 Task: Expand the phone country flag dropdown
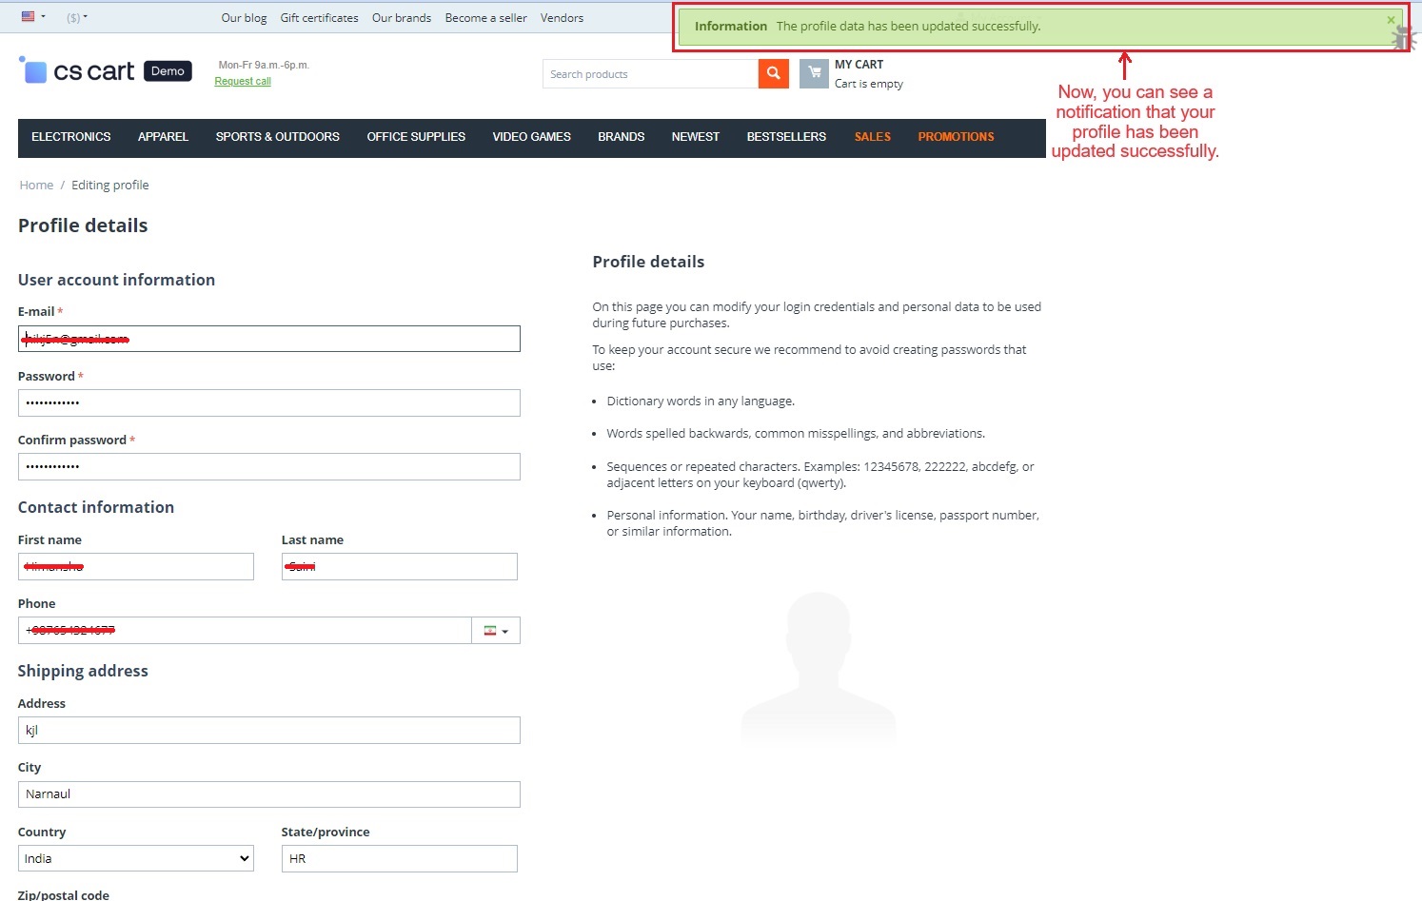496,631
